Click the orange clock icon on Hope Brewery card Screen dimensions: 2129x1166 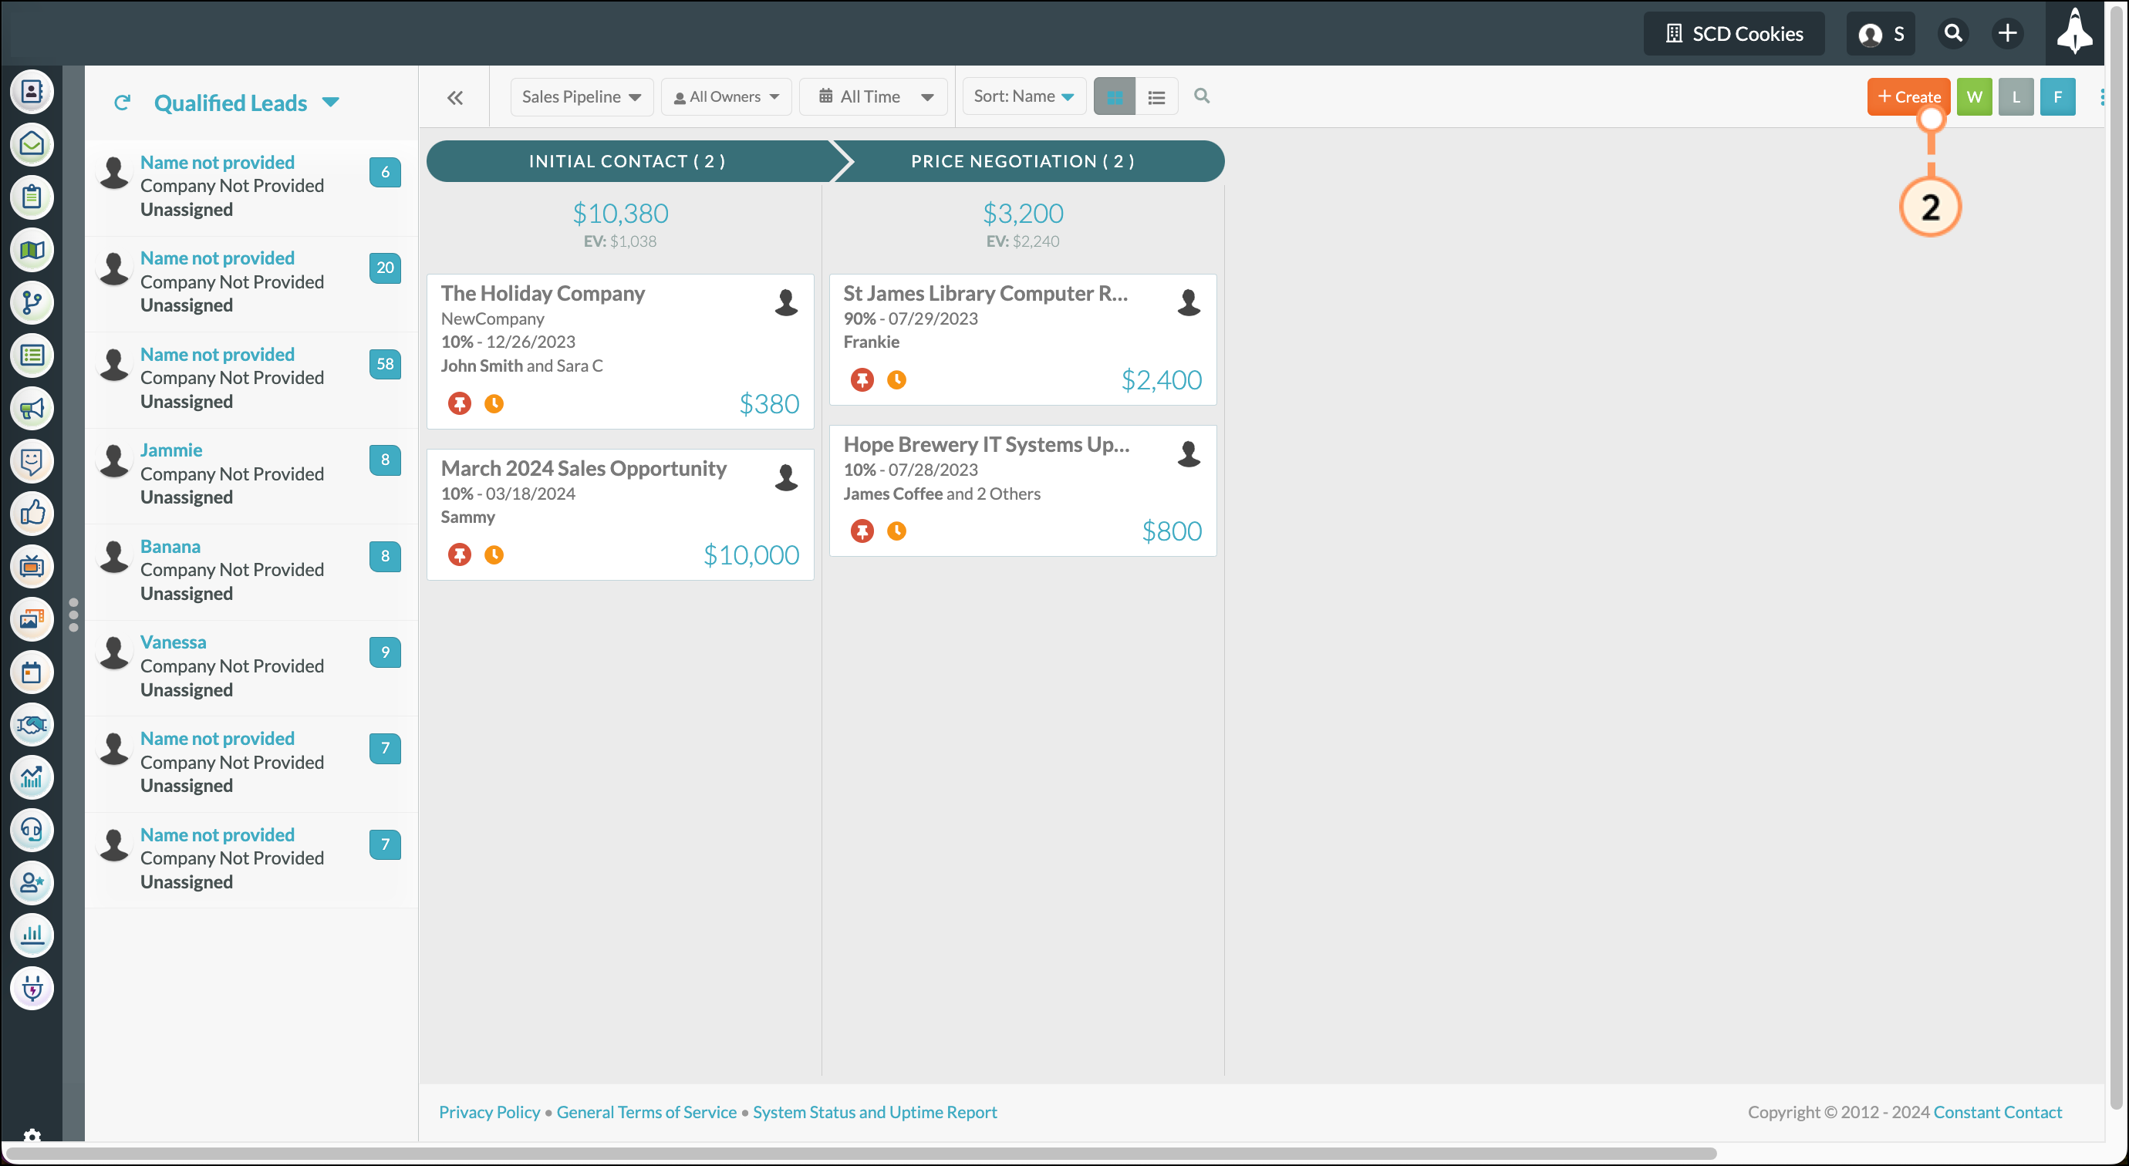(x=896, y=531)
